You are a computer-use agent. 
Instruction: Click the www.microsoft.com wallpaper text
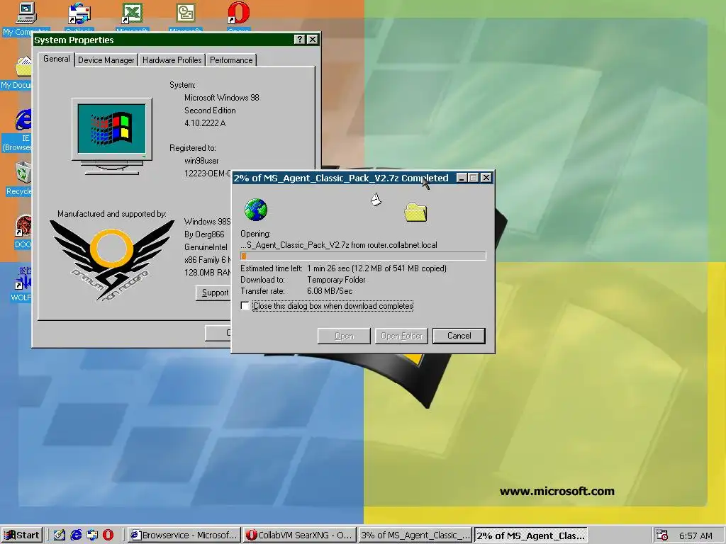[x=557, y=492]
